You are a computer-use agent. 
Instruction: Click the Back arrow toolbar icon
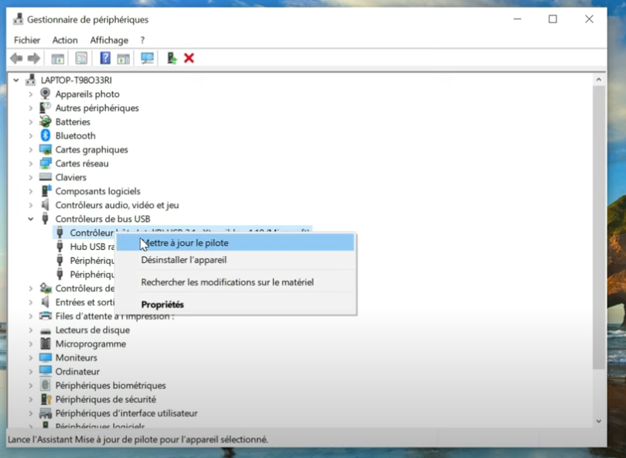[16, 58]
